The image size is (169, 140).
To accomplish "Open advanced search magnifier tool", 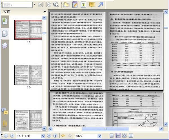I will pos(56,5).
